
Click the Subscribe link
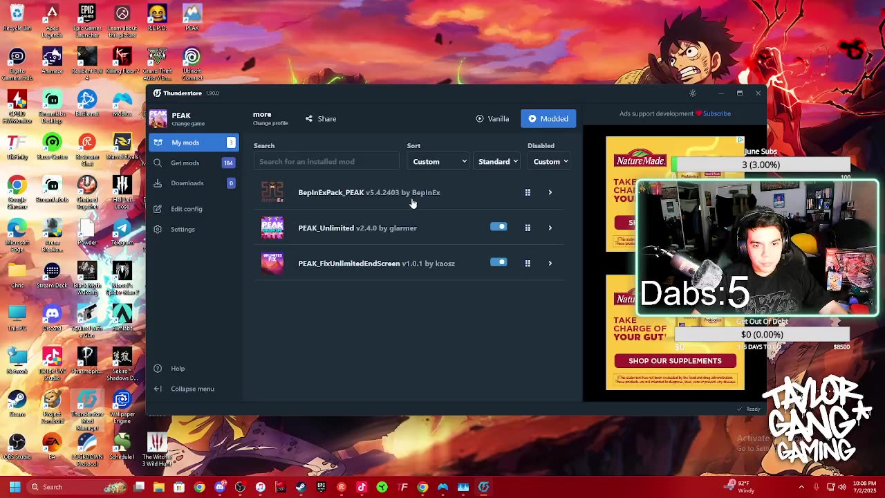(x=716, y=113)
